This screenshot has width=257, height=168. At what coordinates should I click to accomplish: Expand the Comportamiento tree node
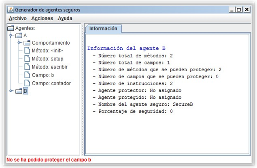(x=19, y=43)
